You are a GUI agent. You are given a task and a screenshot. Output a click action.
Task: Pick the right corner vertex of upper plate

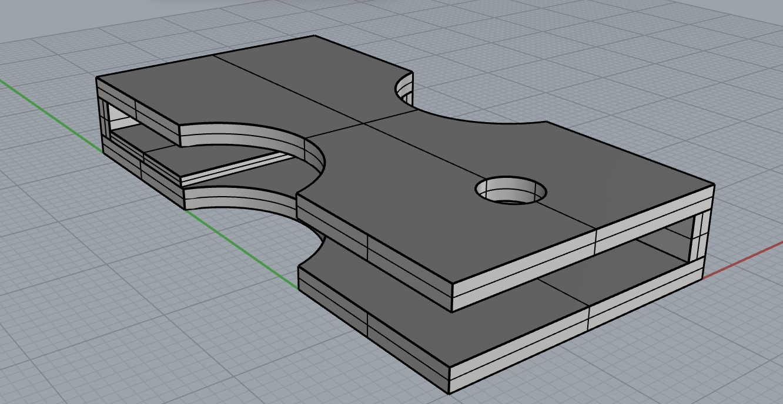(x=714, y=186)
